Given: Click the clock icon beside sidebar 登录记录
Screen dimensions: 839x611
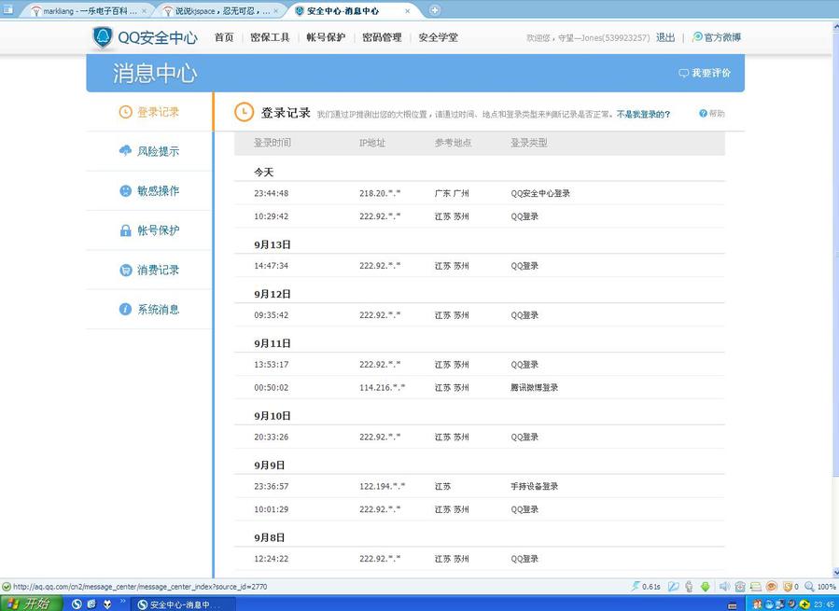Looking at the screenshot, I should tap(125, 112).
